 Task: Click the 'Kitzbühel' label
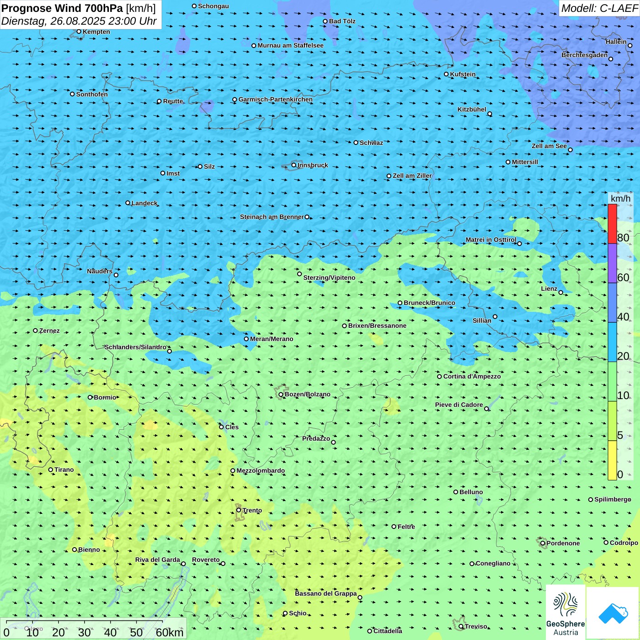(472, 109)
